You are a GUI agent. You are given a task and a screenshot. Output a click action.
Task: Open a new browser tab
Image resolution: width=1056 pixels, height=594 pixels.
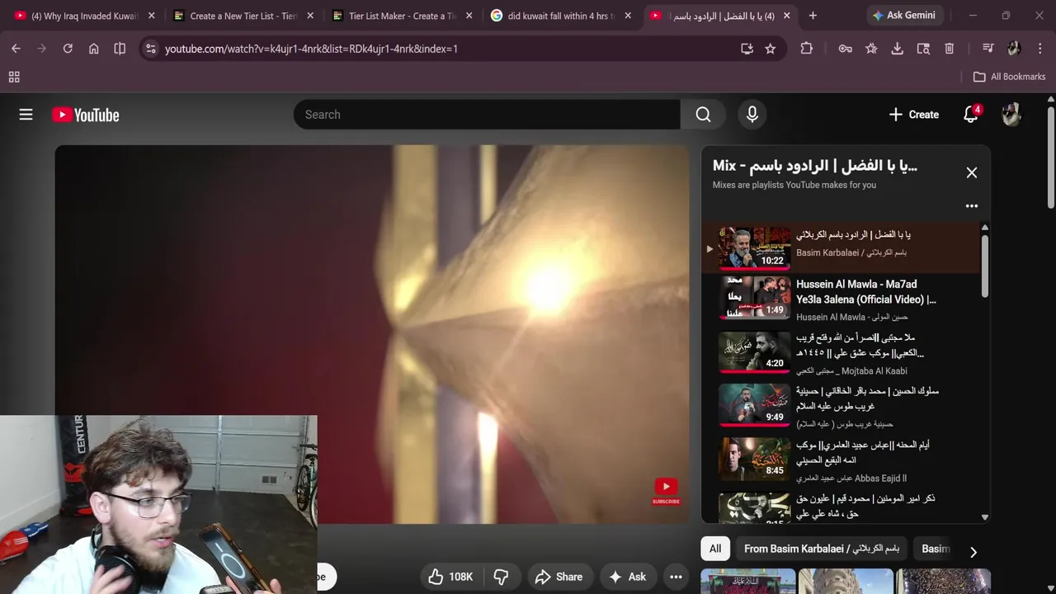(813, 16)
